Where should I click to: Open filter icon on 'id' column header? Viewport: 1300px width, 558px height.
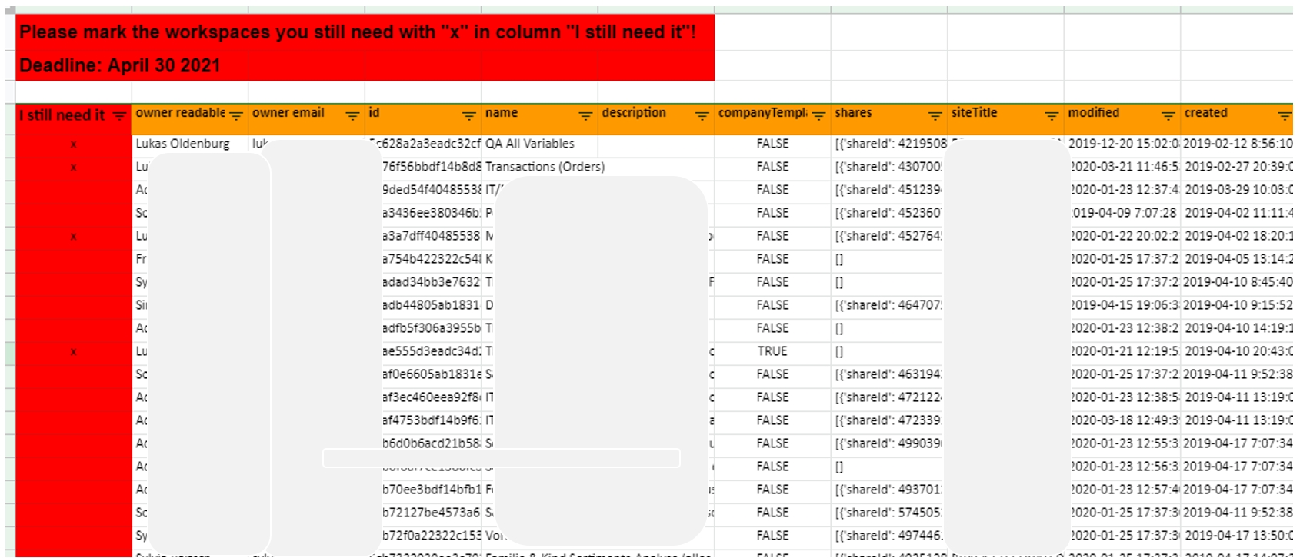[x=469, y=116]
